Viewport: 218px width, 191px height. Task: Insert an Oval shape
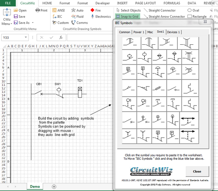pos(193,10)
